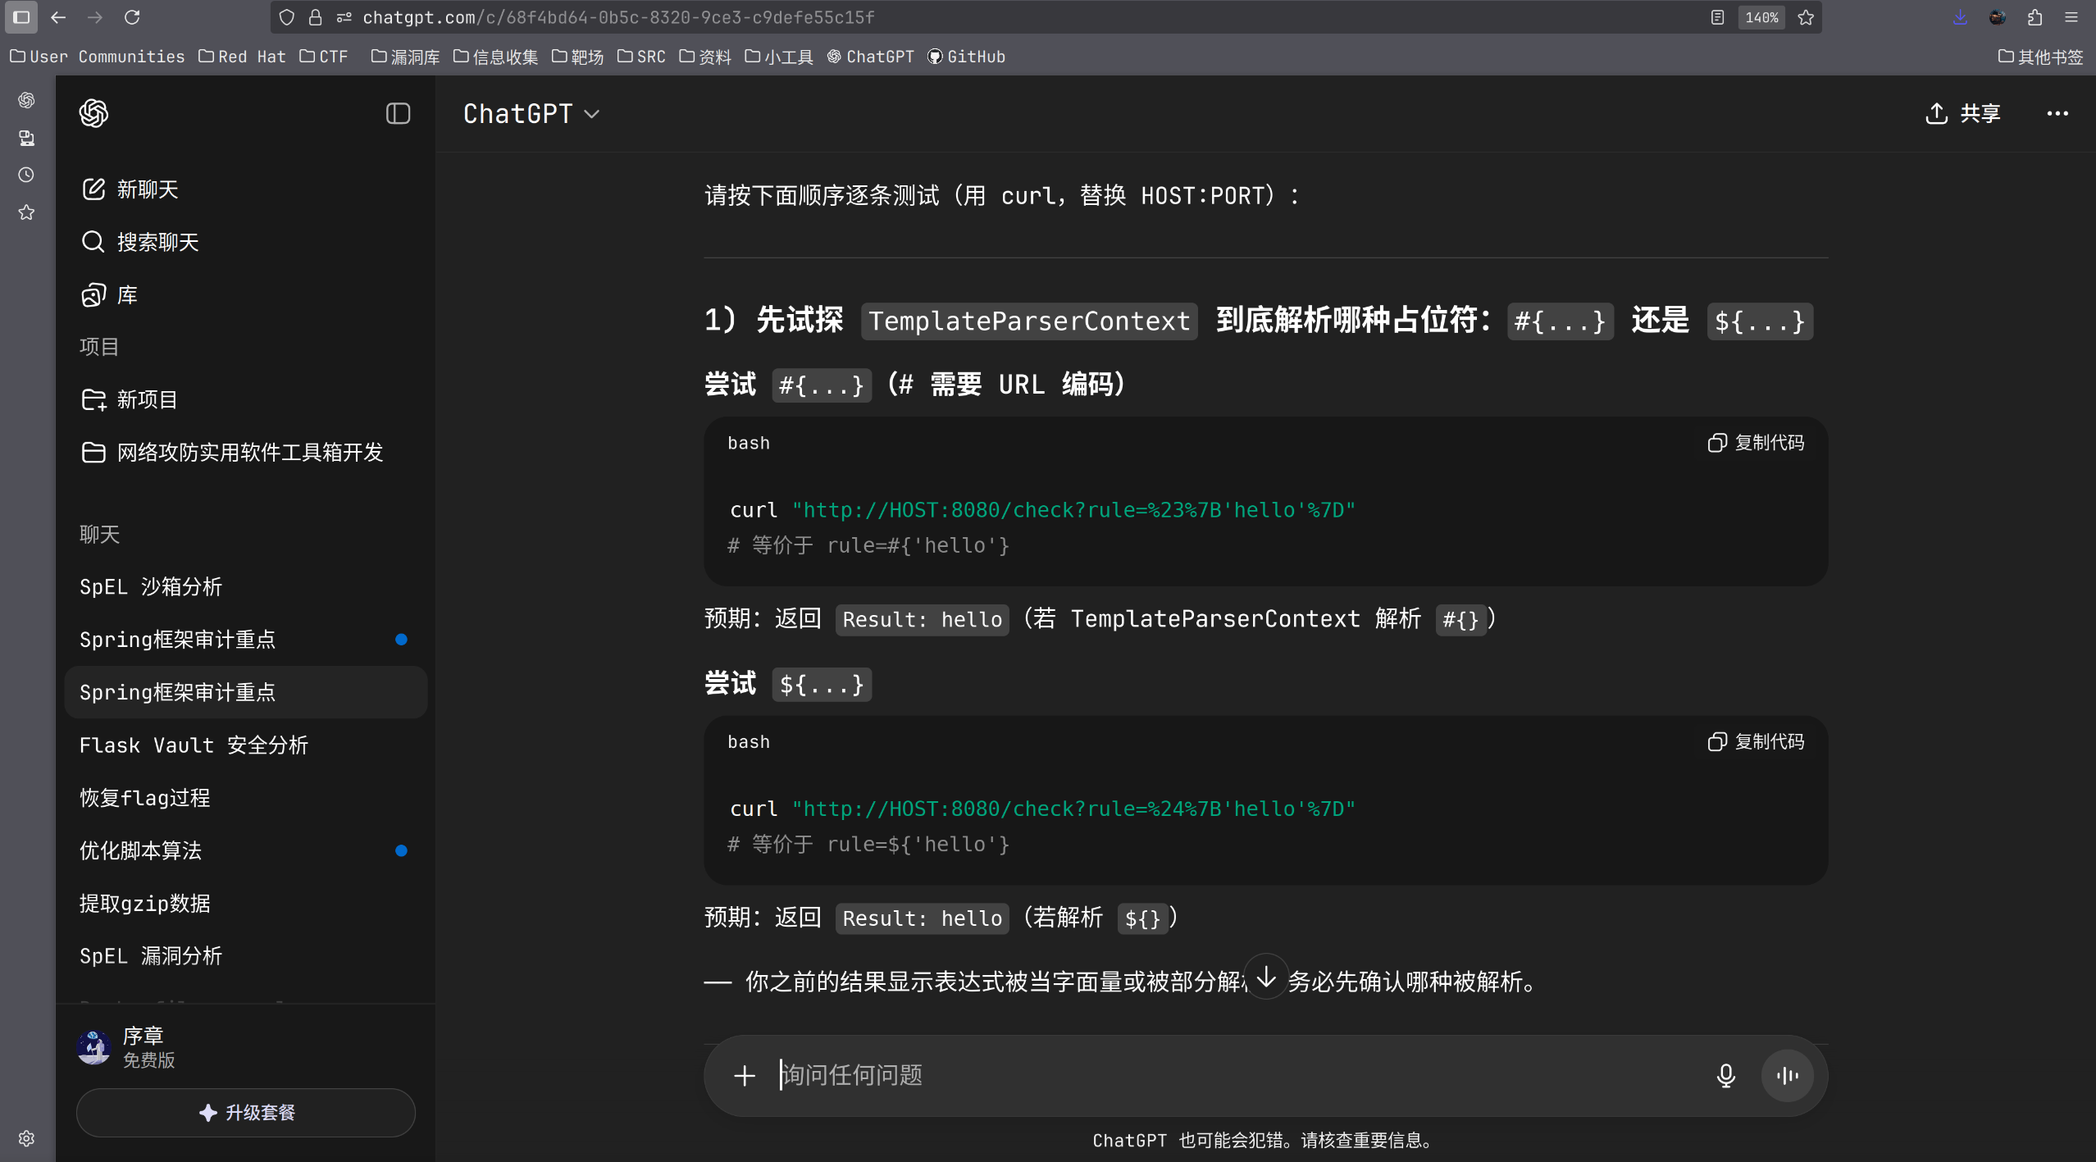The image size is (2096, 1162).
Task: Click the ChatGPT logo in sidebar
Action: (93, 113)
